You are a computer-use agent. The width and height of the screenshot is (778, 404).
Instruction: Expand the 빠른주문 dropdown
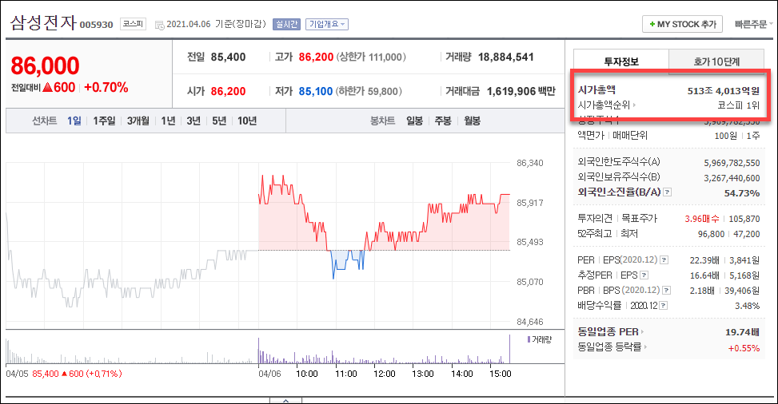[754, 24]
